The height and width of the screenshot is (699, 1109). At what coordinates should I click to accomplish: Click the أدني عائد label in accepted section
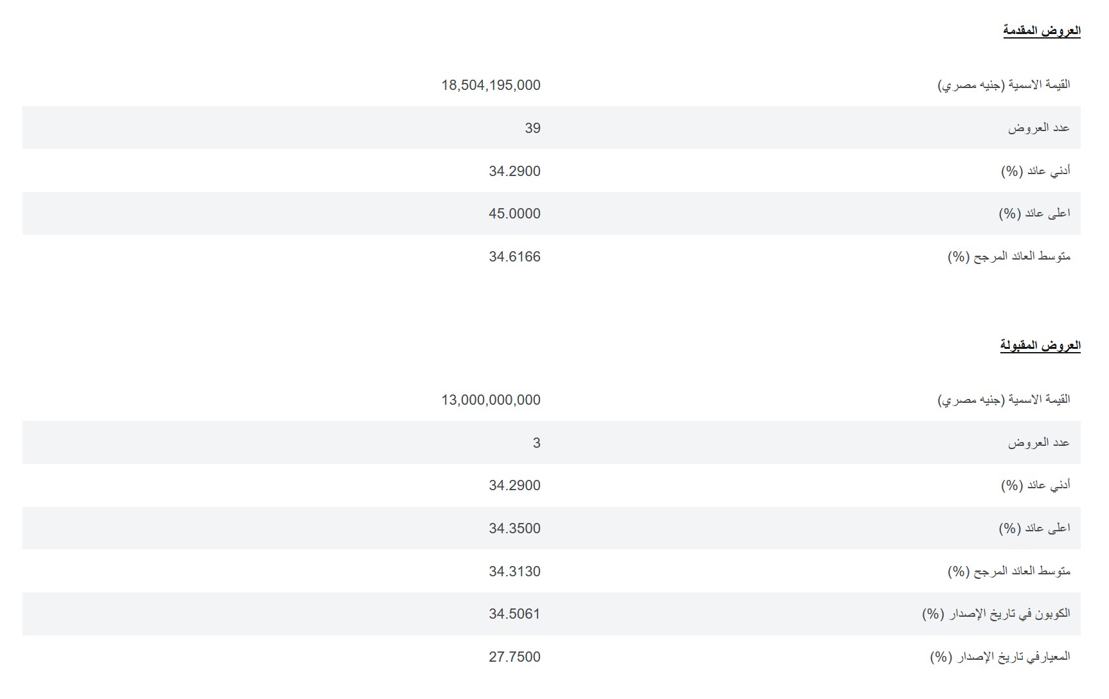click(1035, 486)
